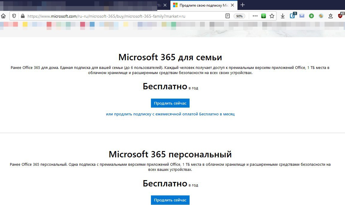Follow the 'или продлить подписку с ежемесячной оплатой' link

tap(170, 114)
